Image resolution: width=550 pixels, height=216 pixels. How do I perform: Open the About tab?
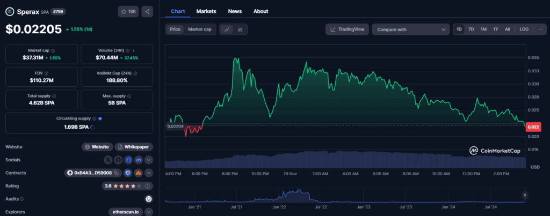tap(260, 11)
